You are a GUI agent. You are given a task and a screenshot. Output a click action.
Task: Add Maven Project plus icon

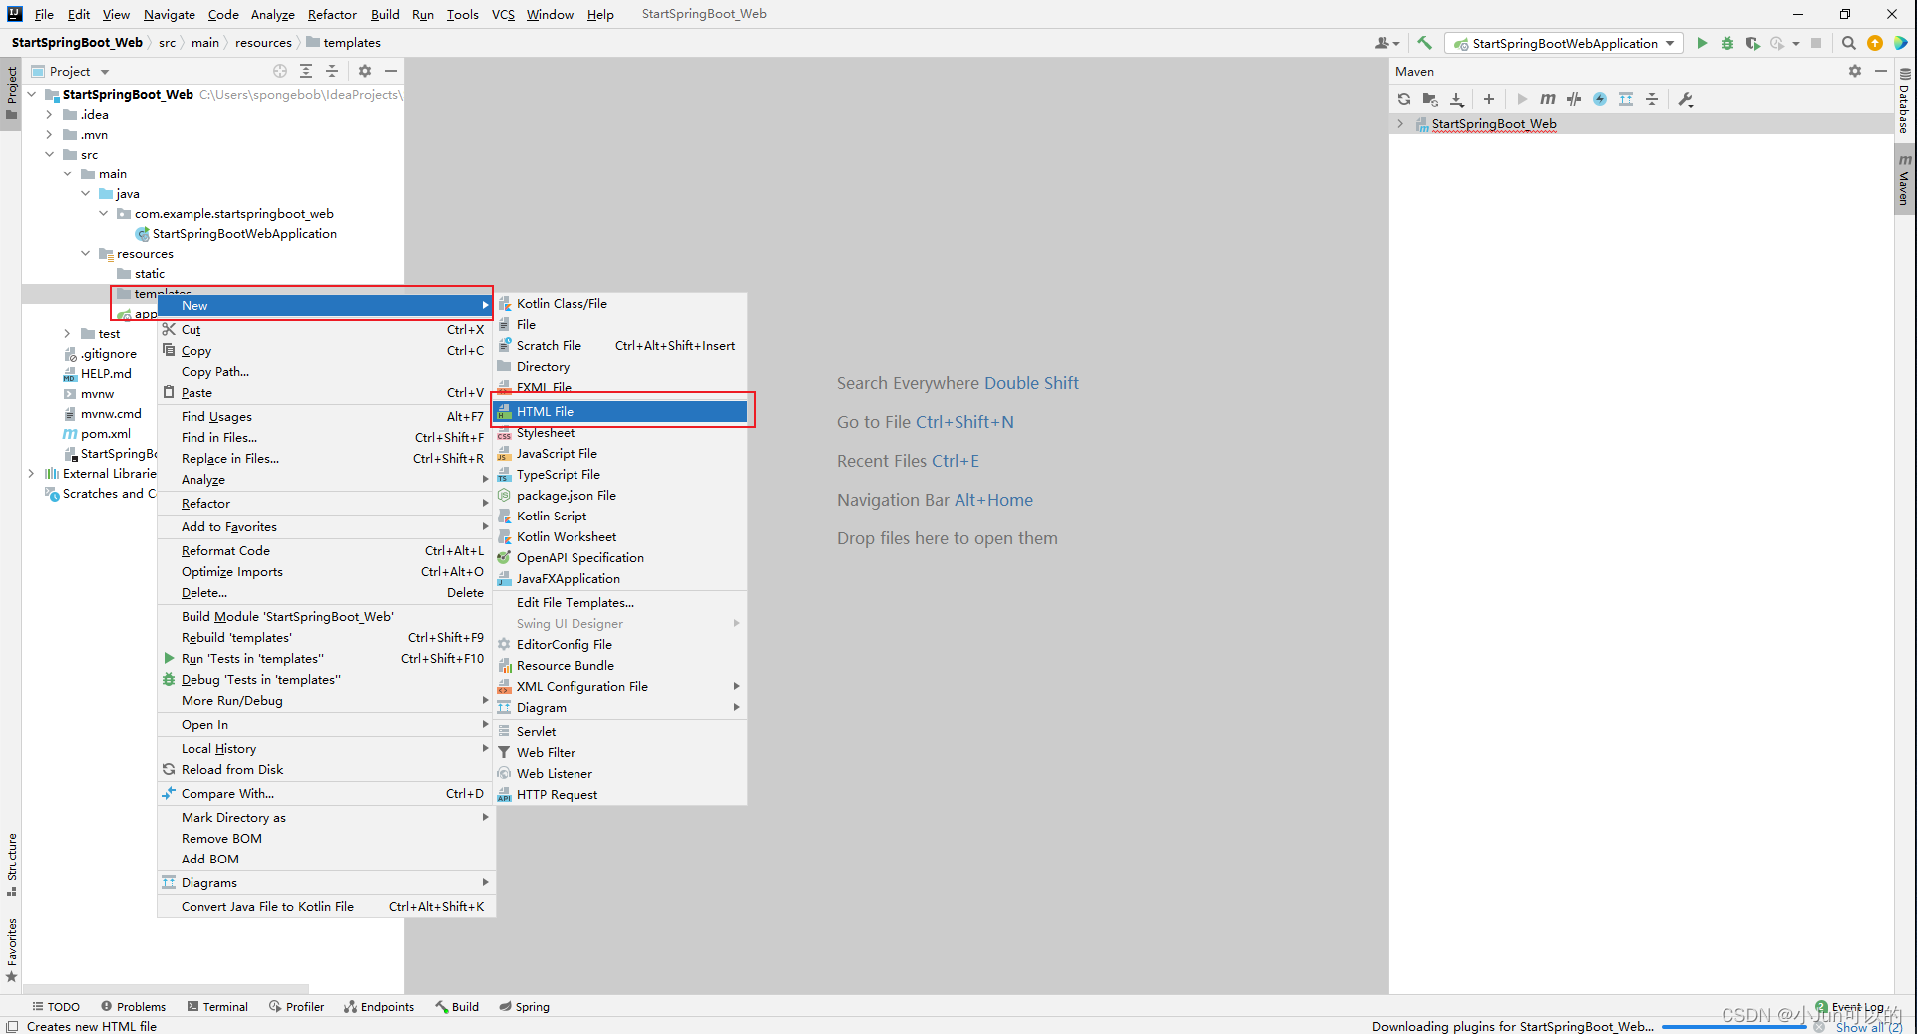coord(1489,99)
